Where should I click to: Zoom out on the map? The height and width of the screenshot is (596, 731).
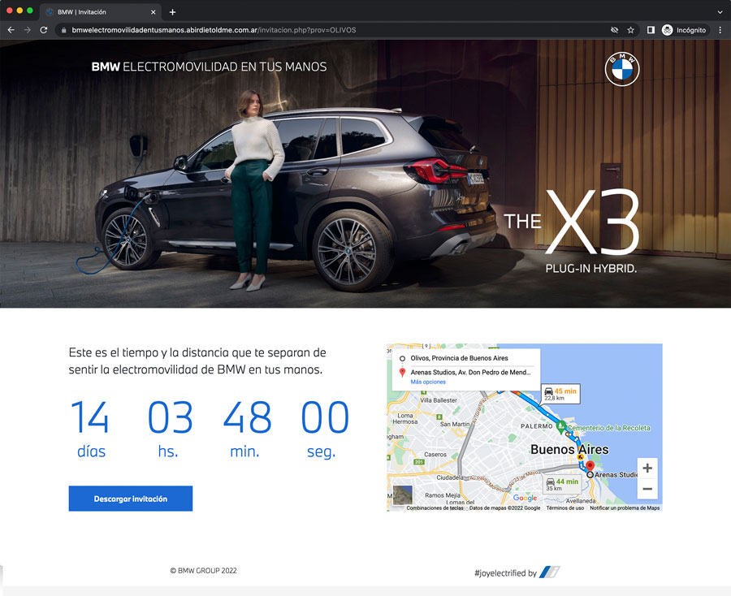(x=647, y=489)
